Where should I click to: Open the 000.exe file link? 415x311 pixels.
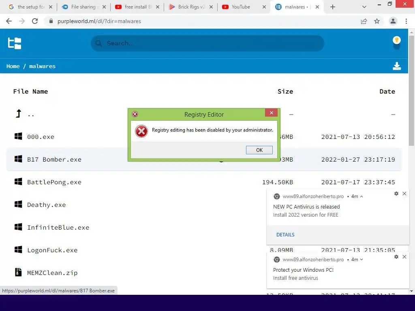[x=41, y=137]
